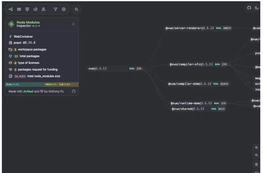Click the 2MB size badge on vue@3.5.13

(139, 69)
